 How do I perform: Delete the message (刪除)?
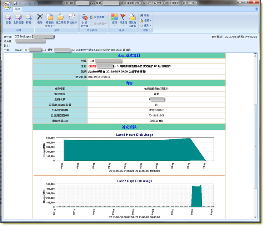tap(40, 19)
